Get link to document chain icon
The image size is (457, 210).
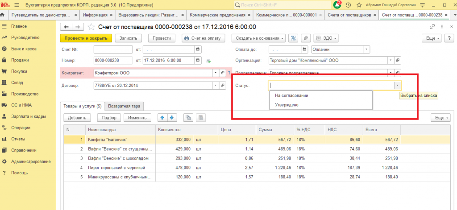(432, 27)
